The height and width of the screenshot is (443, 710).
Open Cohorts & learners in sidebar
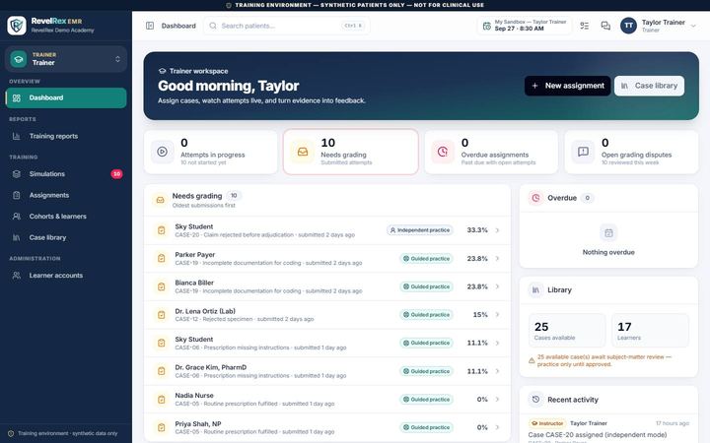coord(66,217)
